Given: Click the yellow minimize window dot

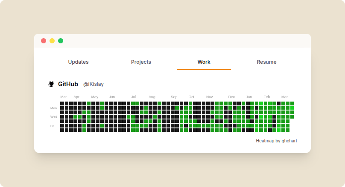Looking at the screenshot, I should coord(52,41).
